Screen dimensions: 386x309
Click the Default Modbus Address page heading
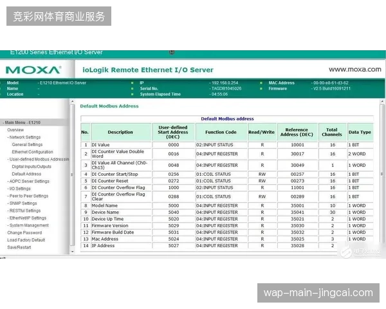click(109, 106)
